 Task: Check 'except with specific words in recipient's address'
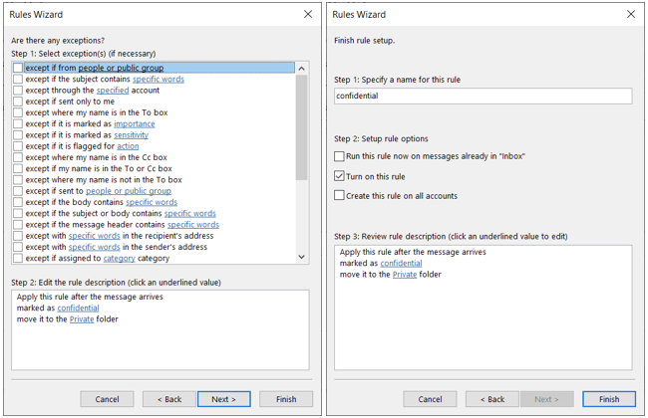pos(18,236)
